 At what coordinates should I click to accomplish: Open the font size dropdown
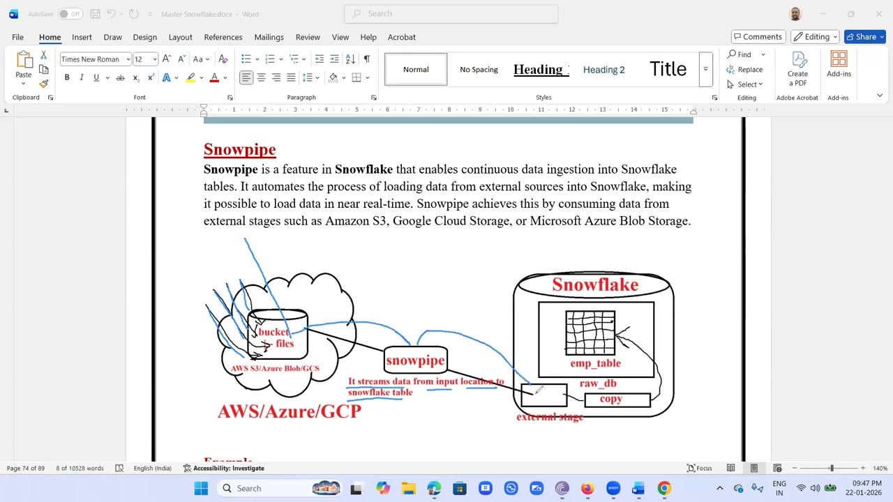point(155,59)
